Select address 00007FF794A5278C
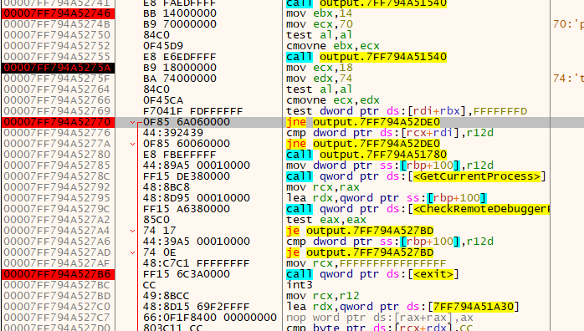584x331 pixels. 58,176
